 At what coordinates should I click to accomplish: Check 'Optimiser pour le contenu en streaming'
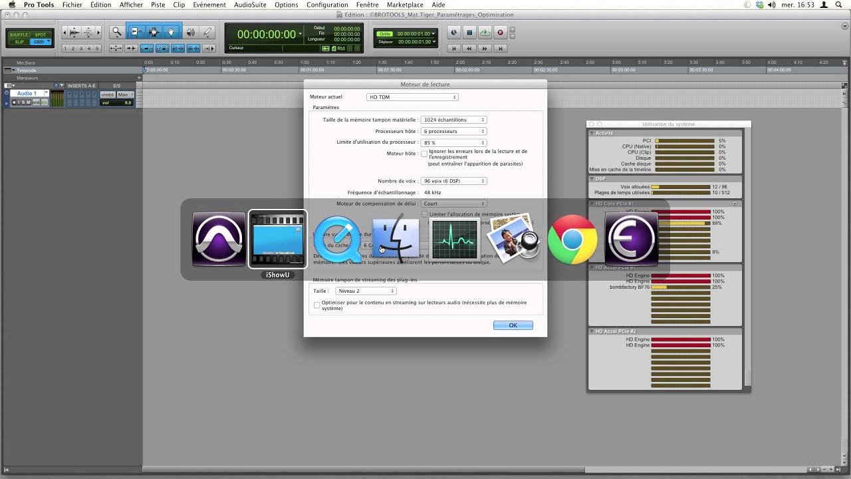(x=316, y=305)
